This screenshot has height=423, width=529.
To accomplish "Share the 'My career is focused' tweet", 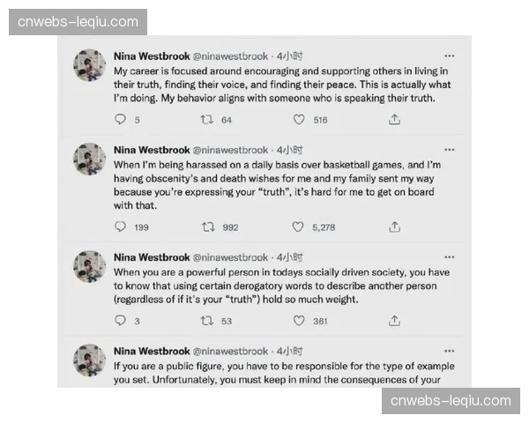I will coord(394,120).
